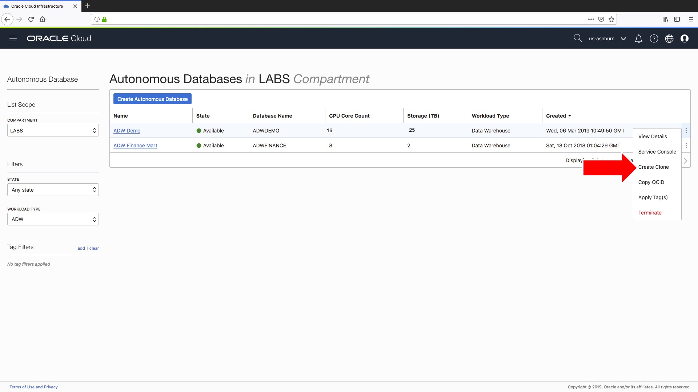
Task: Expand the us-ashburn region dropdown
Action: (623, 38)
